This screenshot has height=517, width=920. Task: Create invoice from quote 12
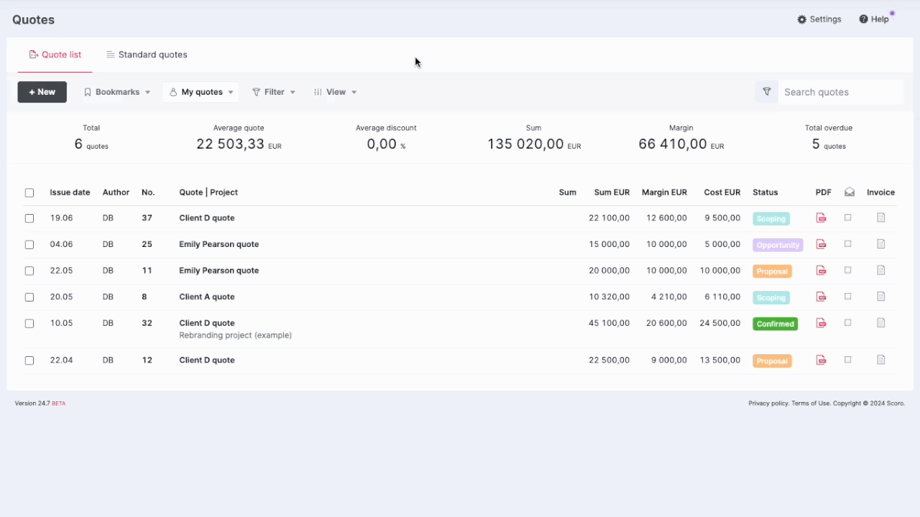point(880,360)
